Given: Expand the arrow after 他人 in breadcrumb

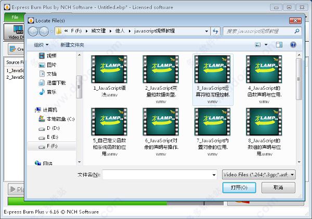Looking at the screenshot, I should coord(129,31).
